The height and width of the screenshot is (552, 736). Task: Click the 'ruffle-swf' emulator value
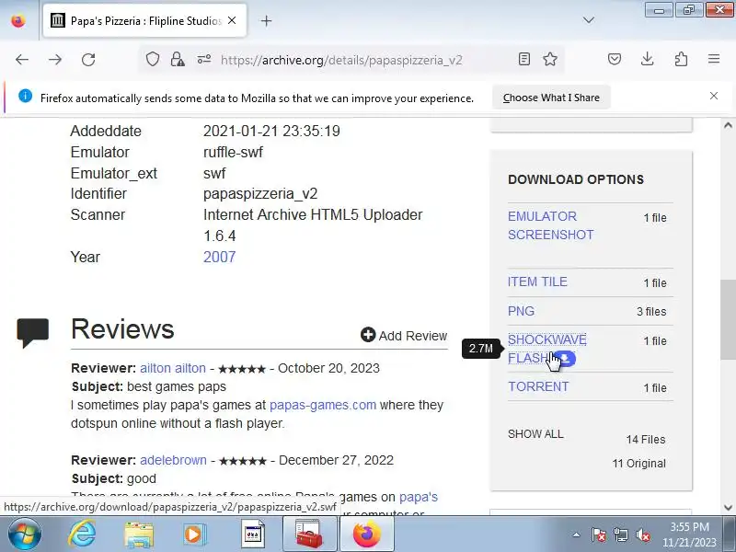[233, 152]
